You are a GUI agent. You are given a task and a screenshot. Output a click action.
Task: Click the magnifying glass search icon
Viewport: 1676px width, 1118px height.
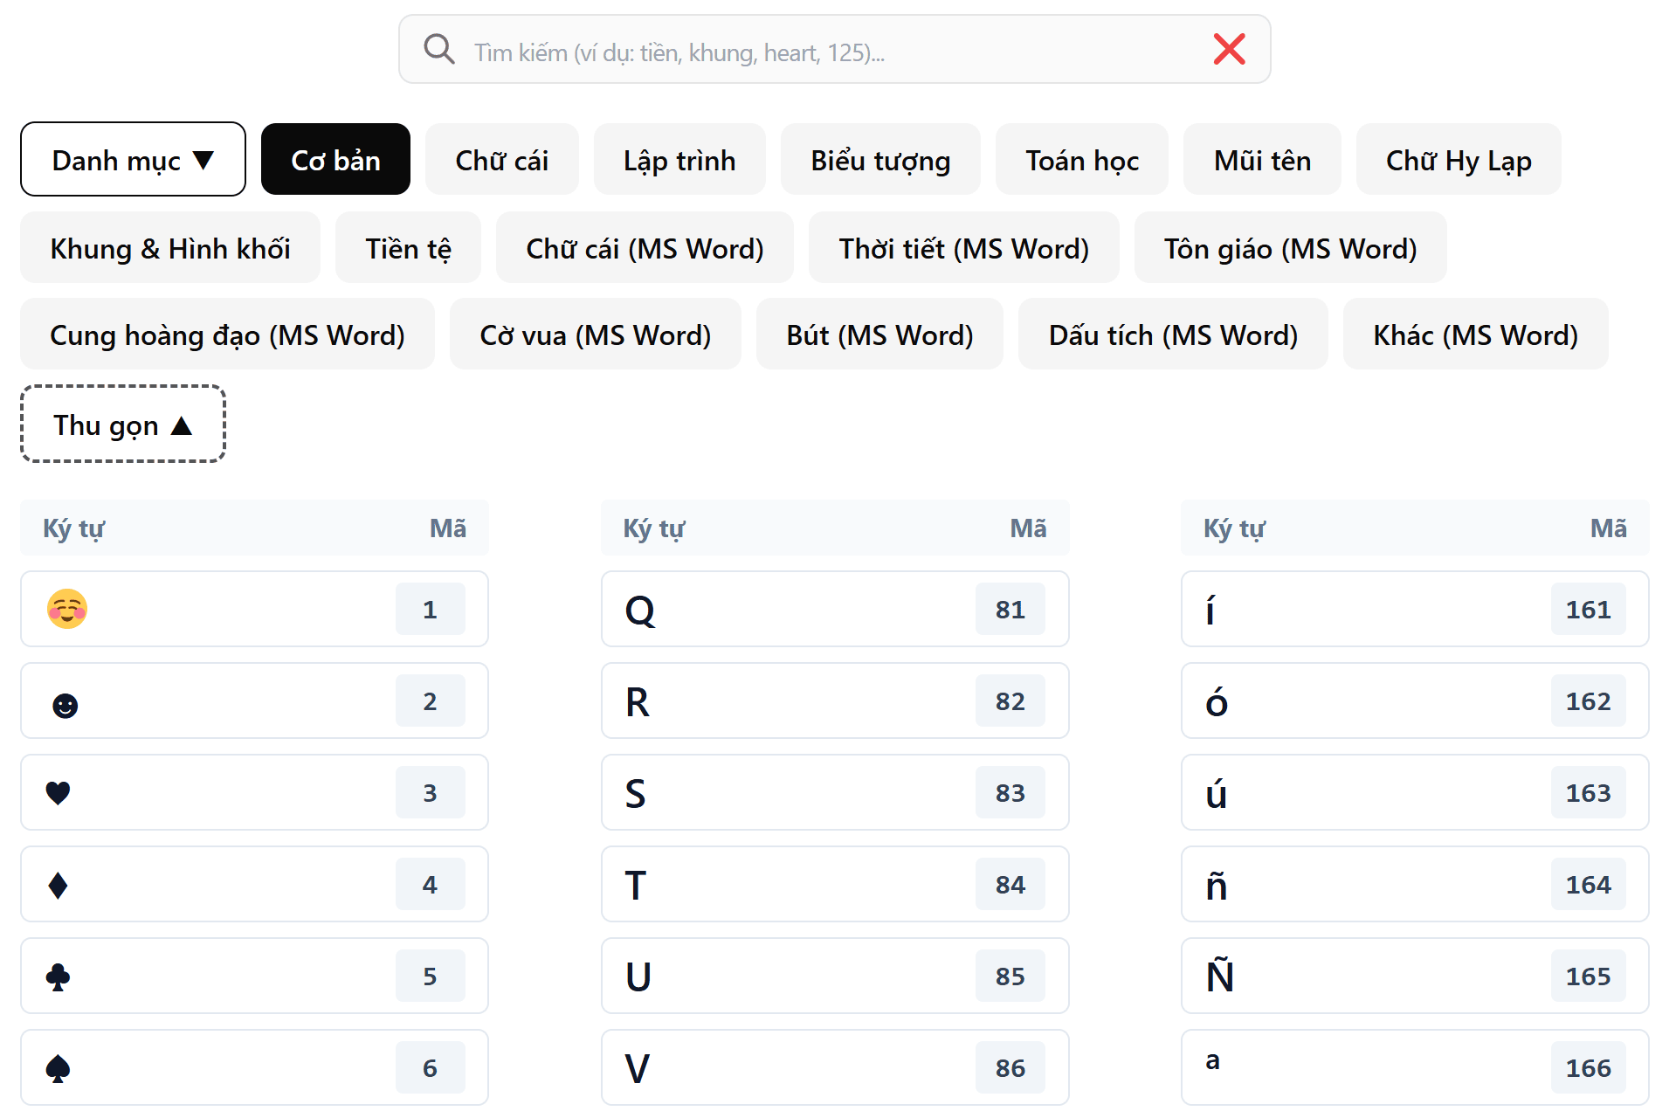pos(438,50)
